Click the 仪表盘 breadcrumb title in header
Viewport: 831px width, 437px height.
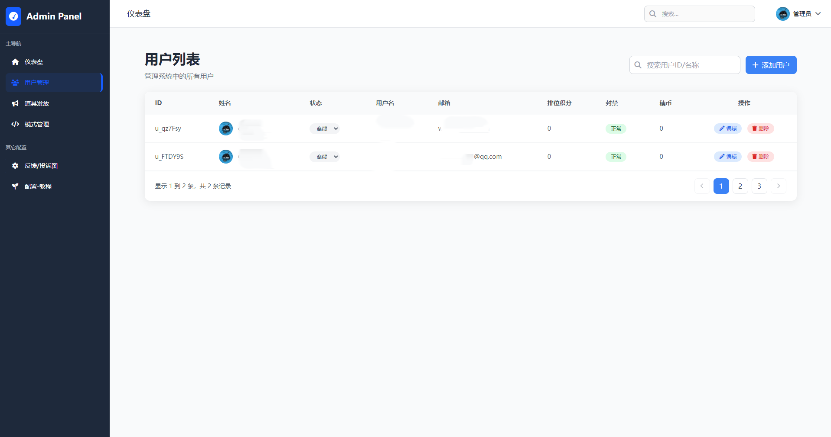(139, 14)
